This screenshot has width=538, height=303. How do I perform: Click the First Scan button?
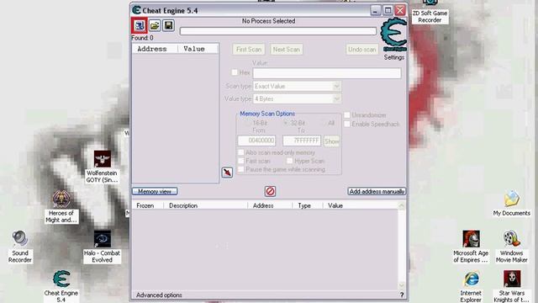point(249,50)
